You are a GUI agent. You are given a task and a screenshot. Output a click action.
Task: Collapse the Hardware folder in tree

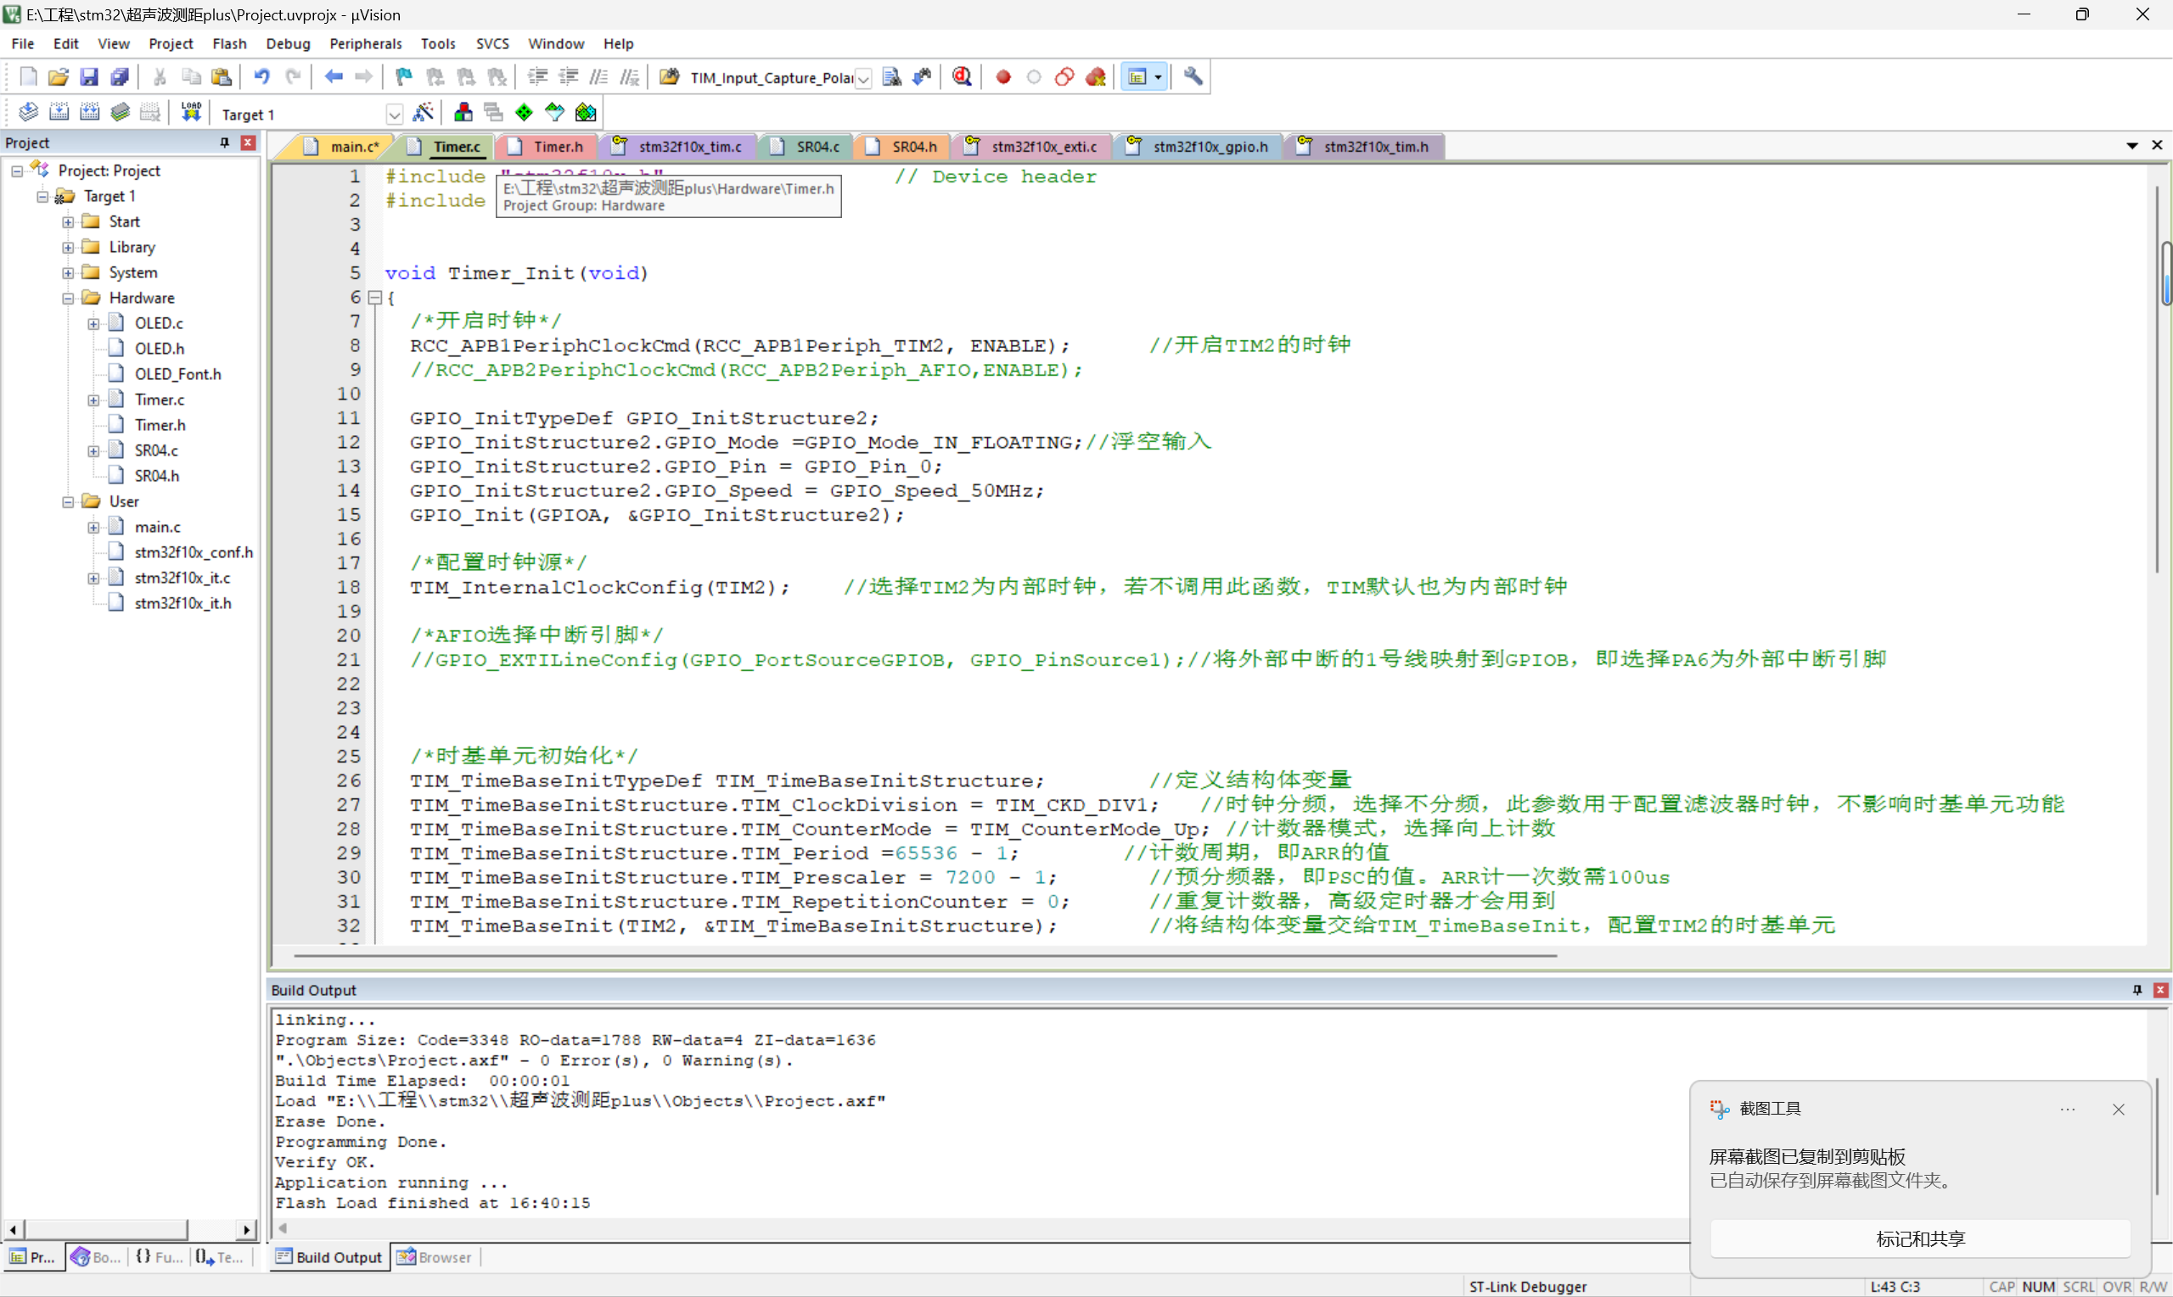pos(67,298)
